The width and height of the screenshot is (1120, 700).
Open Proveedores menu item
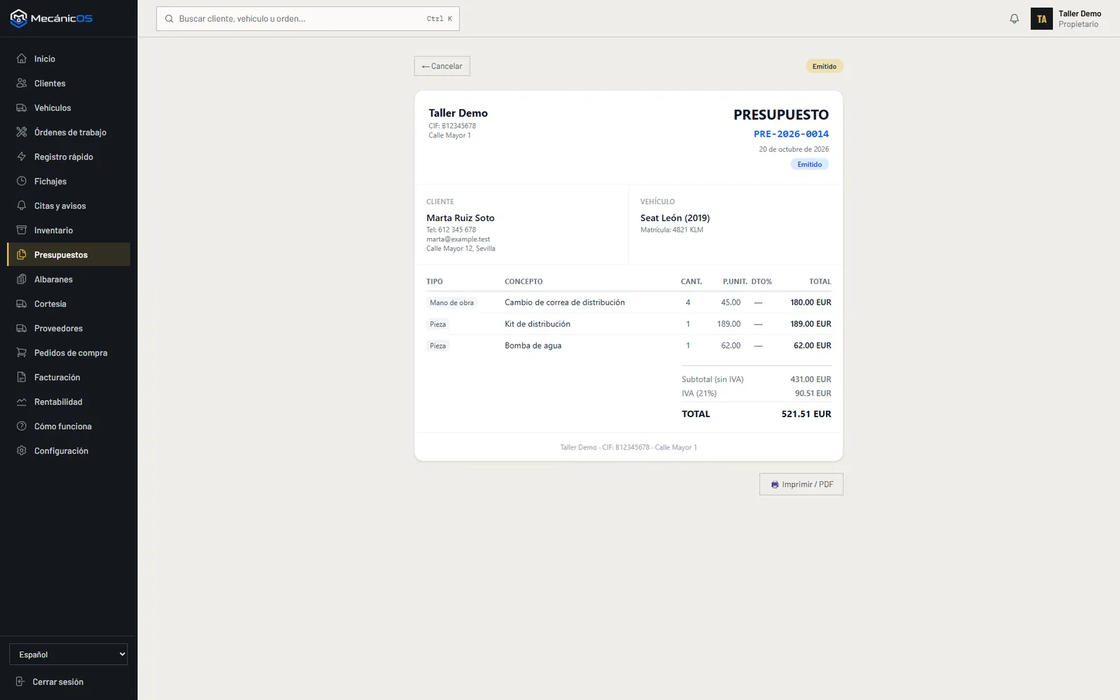[x=69, y=328]
